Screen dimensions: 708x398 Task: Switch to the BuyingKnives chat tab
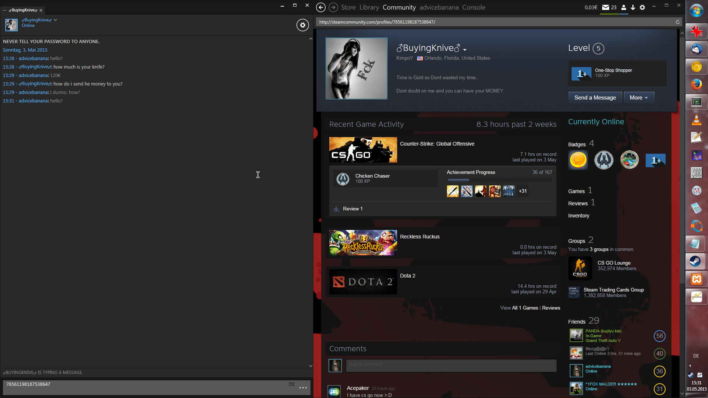click(23, 10)
